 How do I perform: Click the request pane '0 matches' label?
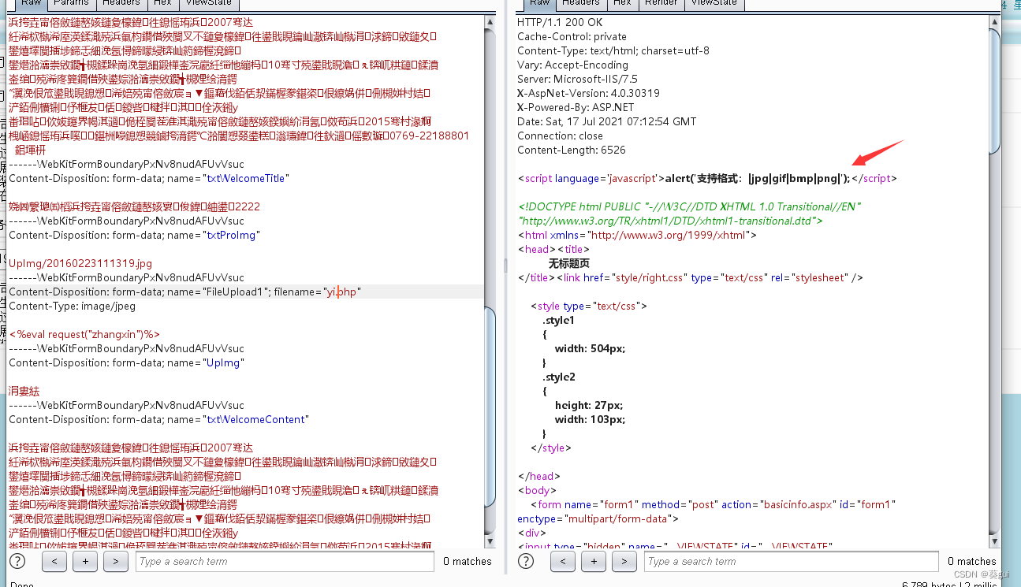[467, 561]
